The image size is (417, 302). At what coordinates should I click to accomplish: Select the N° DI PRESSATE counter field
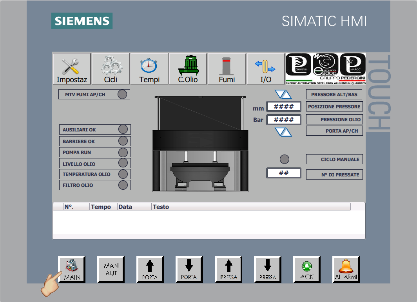pos(284,173)
